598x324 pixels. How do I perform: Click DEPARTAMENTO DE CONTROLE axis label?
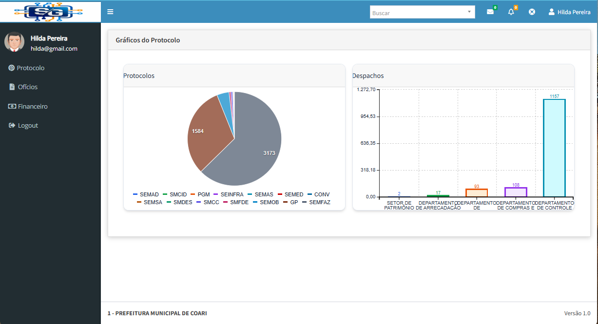coord(554,205)
